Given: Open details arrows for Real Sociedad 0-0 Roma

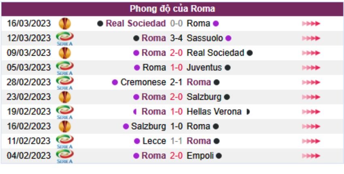Looking at the screenshot, I should (311, 23).
